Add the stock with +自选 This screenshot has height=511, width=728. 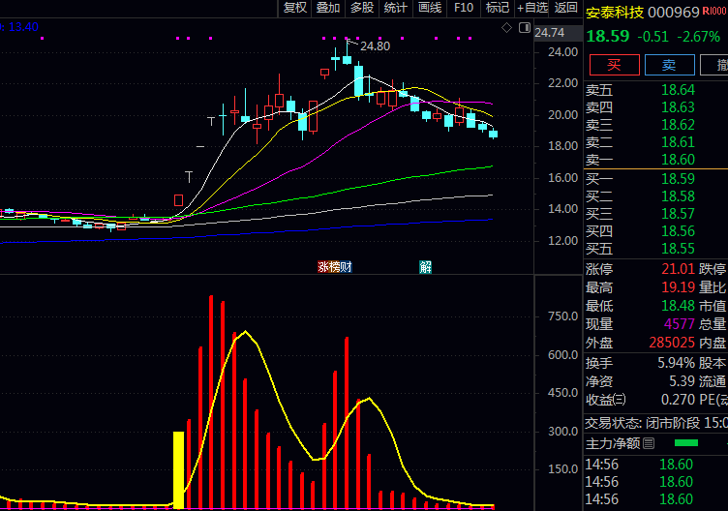click(532, 8)
